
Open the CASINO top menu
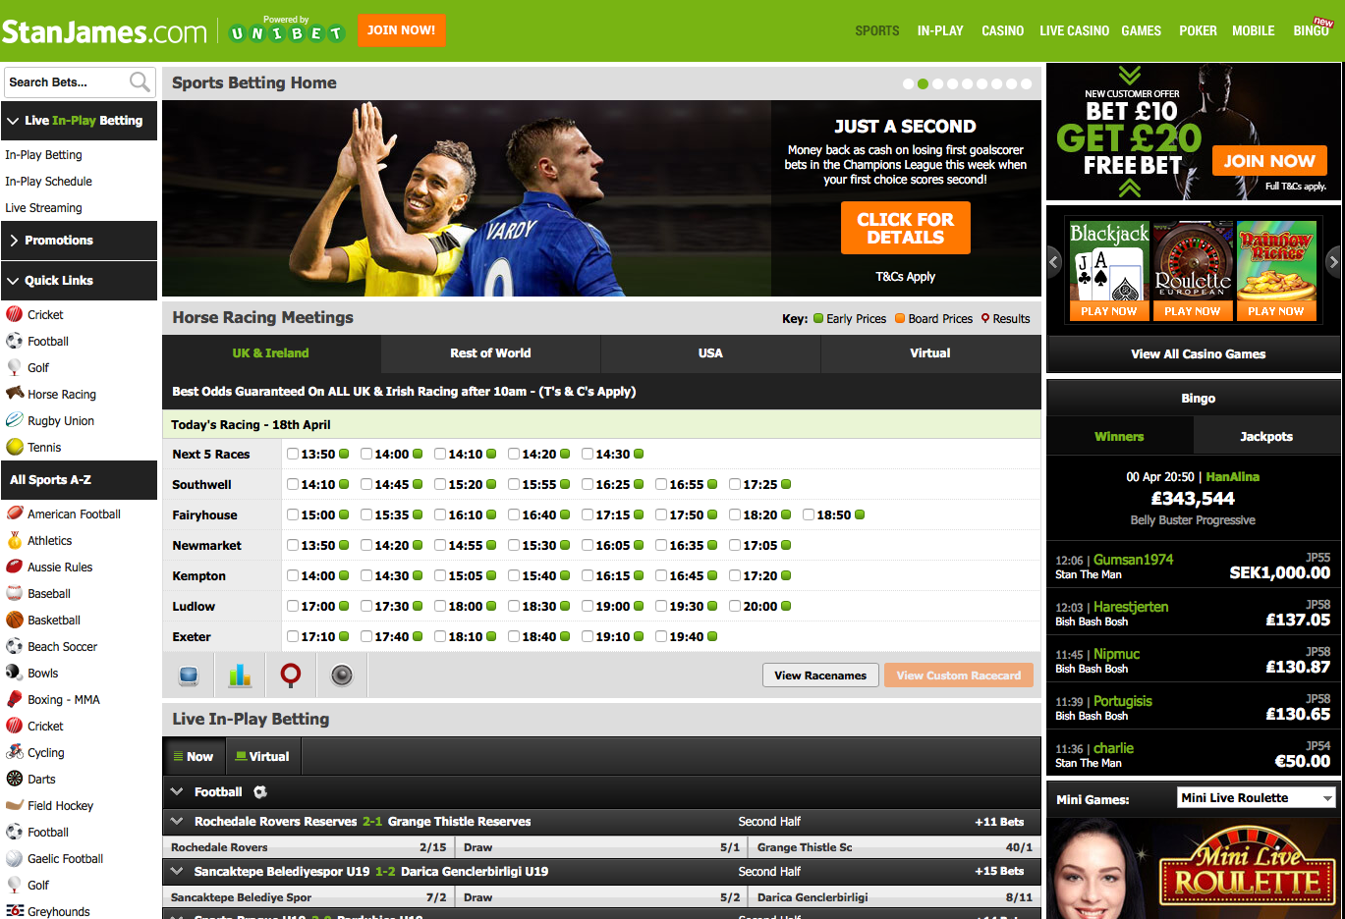click(1002, 31)
